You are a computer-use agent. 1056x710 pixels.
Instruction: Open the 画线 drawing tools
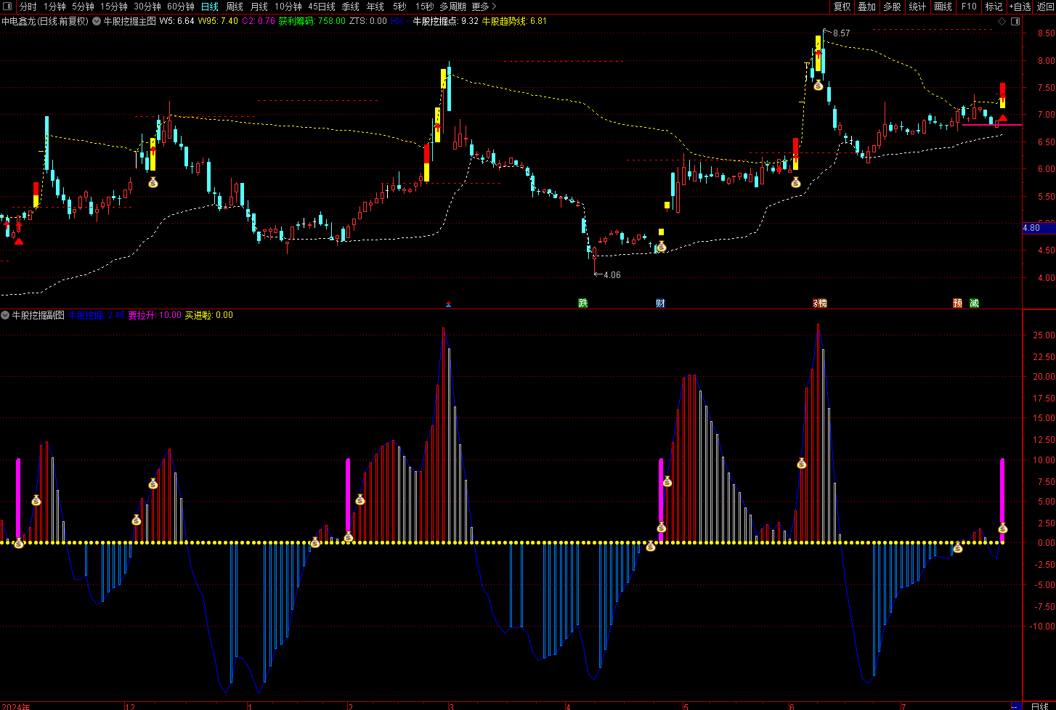coord(943,7)
